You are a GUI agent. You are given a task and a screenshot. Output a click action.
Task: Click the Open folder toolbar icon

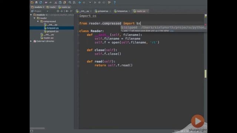(x=32, y=3)
